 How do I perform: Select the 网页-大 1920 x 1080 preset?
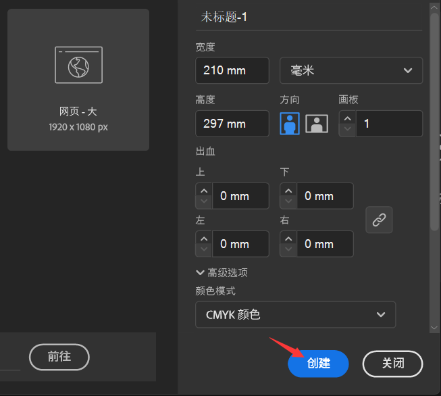pyautogui.click(x=78, y=80)
